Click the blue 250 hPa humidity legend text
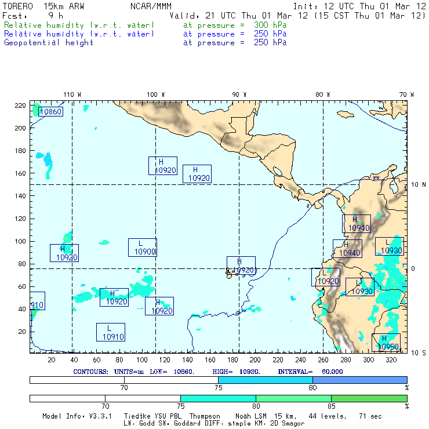429x429 pixels. pos(79,34)
